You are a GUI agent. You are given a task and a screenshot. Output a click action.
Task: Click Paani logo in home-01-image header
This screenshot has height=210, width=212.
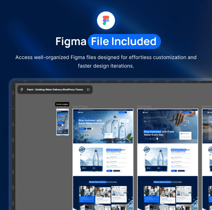[80, 112]
